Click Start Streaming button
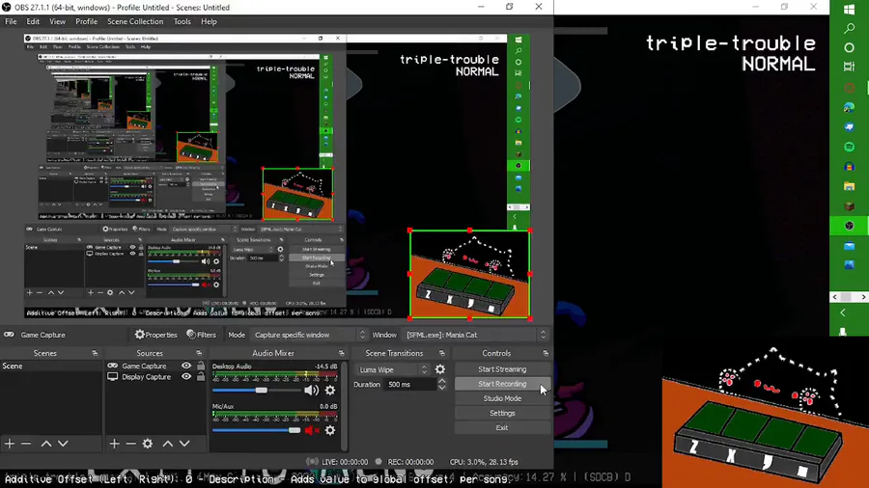 502,369
